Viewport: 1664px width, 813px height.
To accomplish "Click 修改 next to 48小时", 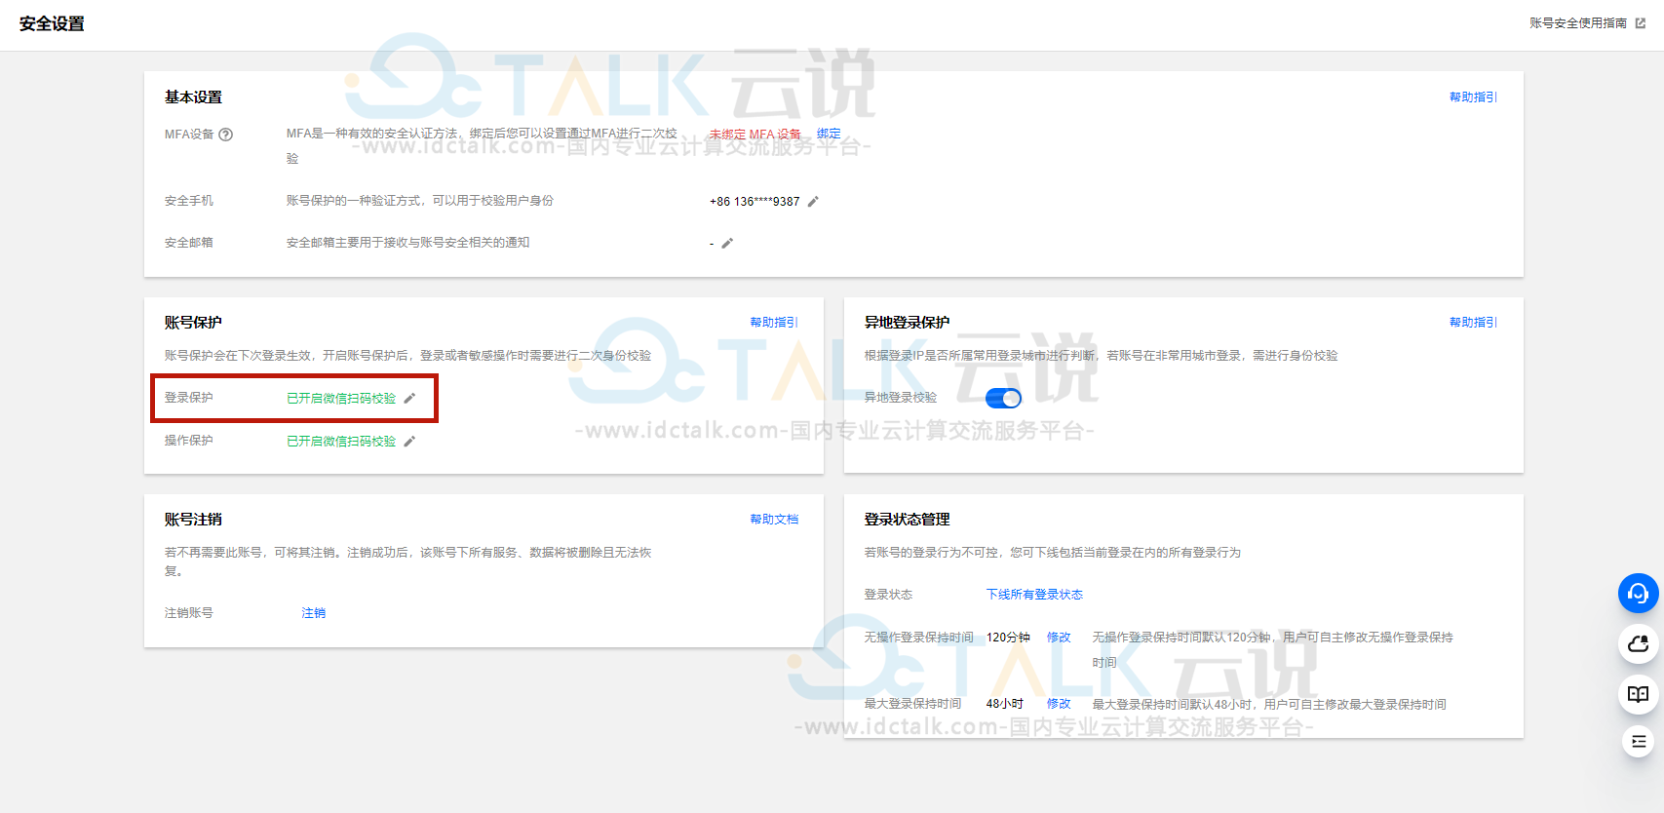I will [x=1059, y=704].
